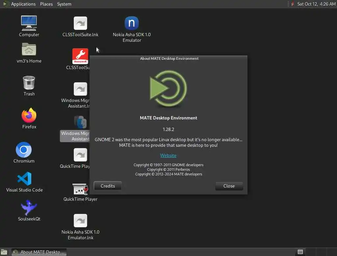337x256 pixels.
Task: Click the MATE menu logo beside Applications
Action: [6, 4]
